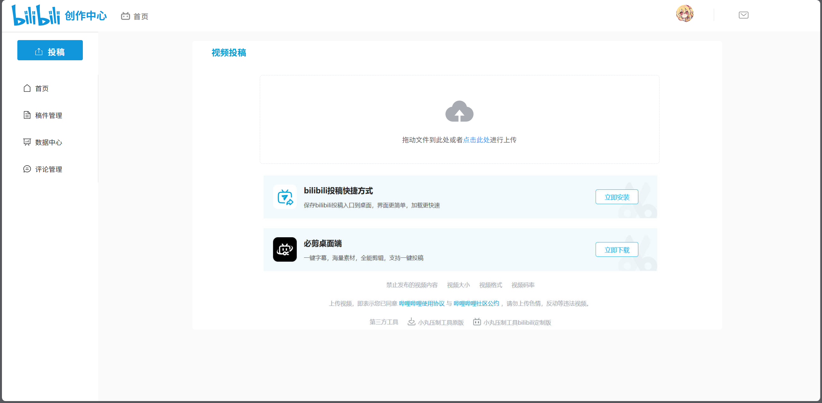822x403 pixels.
Task: Click the 立即下载 button
Action: click(616, 250)
